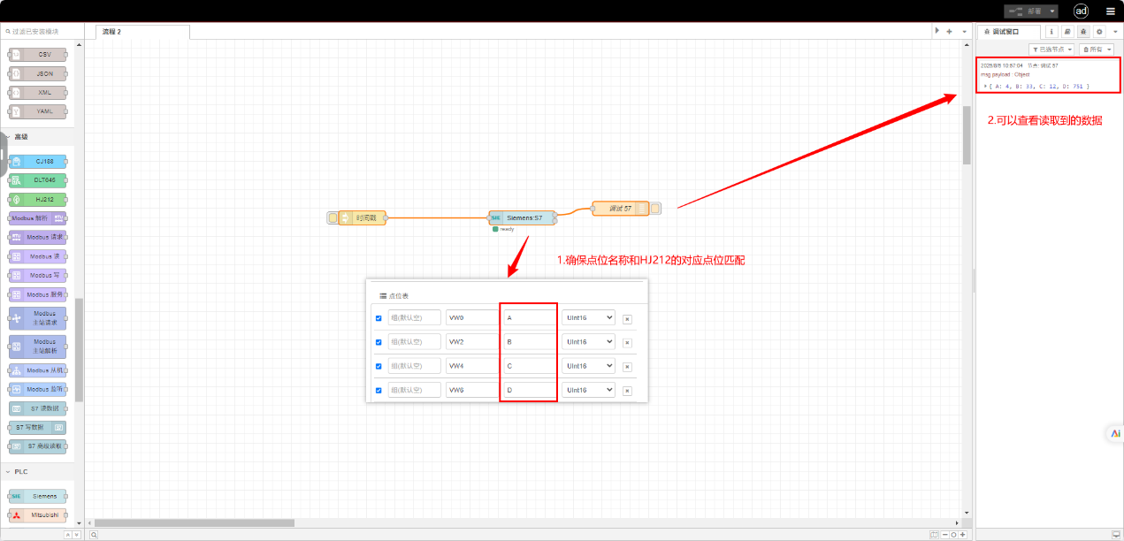This screenshot has height=541, width=1124.
Task: Delete the VW0 row with x button
Action: coord(627,318)
